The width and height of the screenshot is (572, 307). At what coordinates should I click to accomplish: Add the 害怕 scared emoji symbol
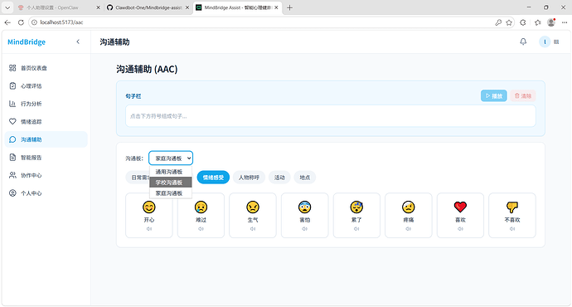(x=304, y=216)
